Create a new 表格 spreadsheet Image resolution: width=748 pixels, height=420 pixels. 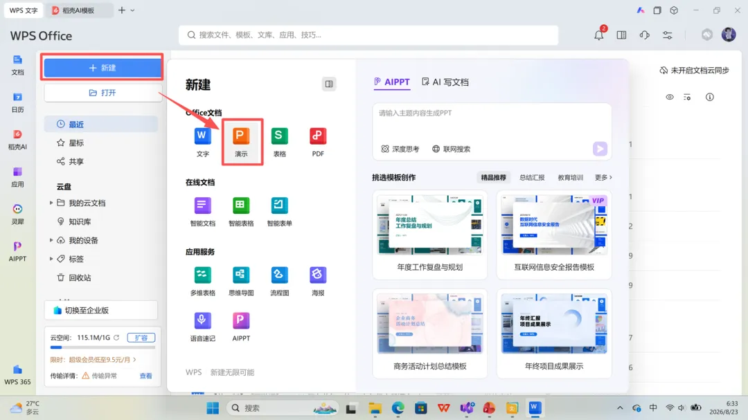pyautogui.click(x=280, y=142)
